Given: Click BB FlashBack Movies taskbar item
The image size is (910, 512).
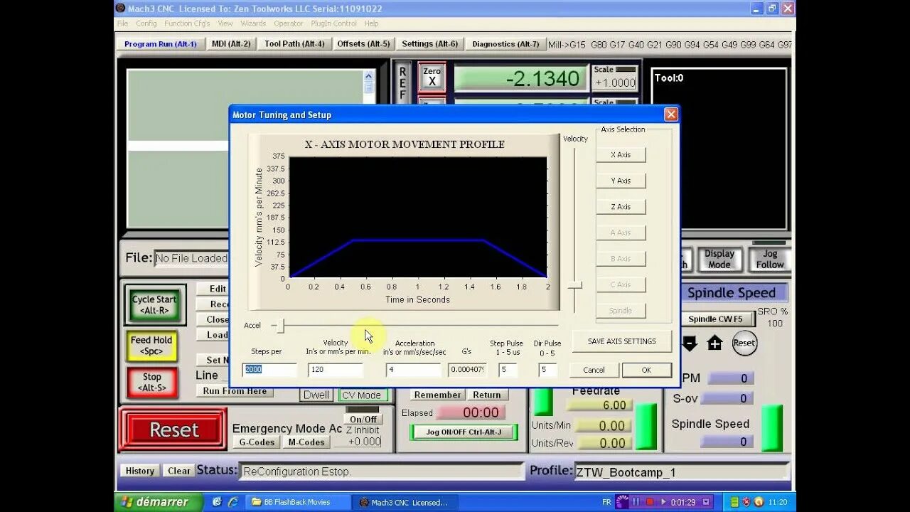Looking at the screenshot, I should coord(299,502).
